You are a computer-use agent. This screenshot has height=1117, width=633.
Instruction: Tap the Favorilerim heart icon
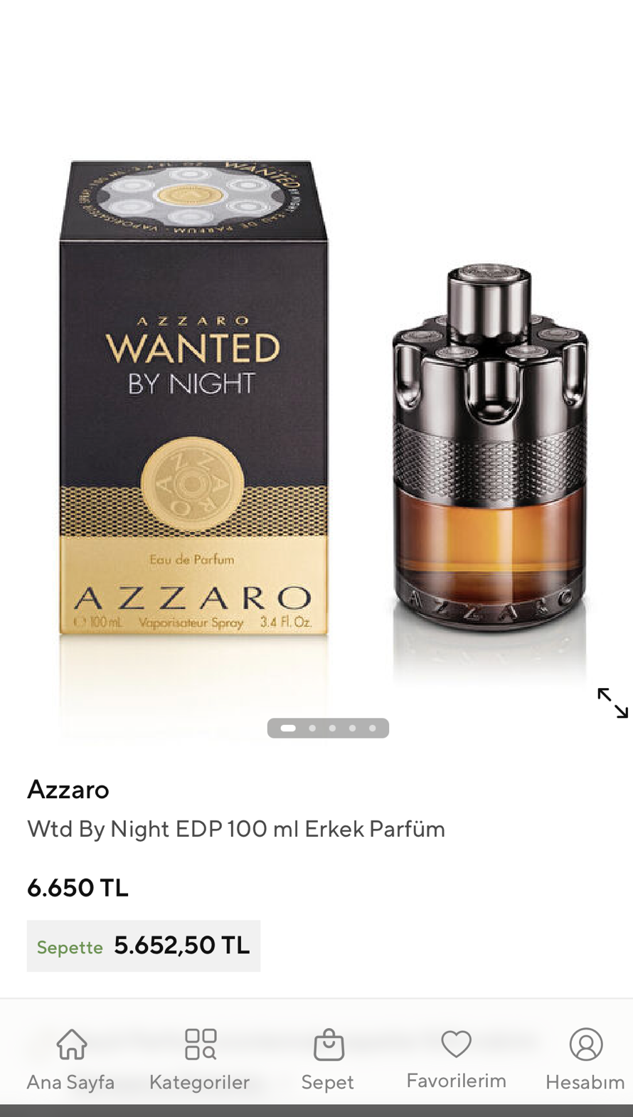[456, 1044]
